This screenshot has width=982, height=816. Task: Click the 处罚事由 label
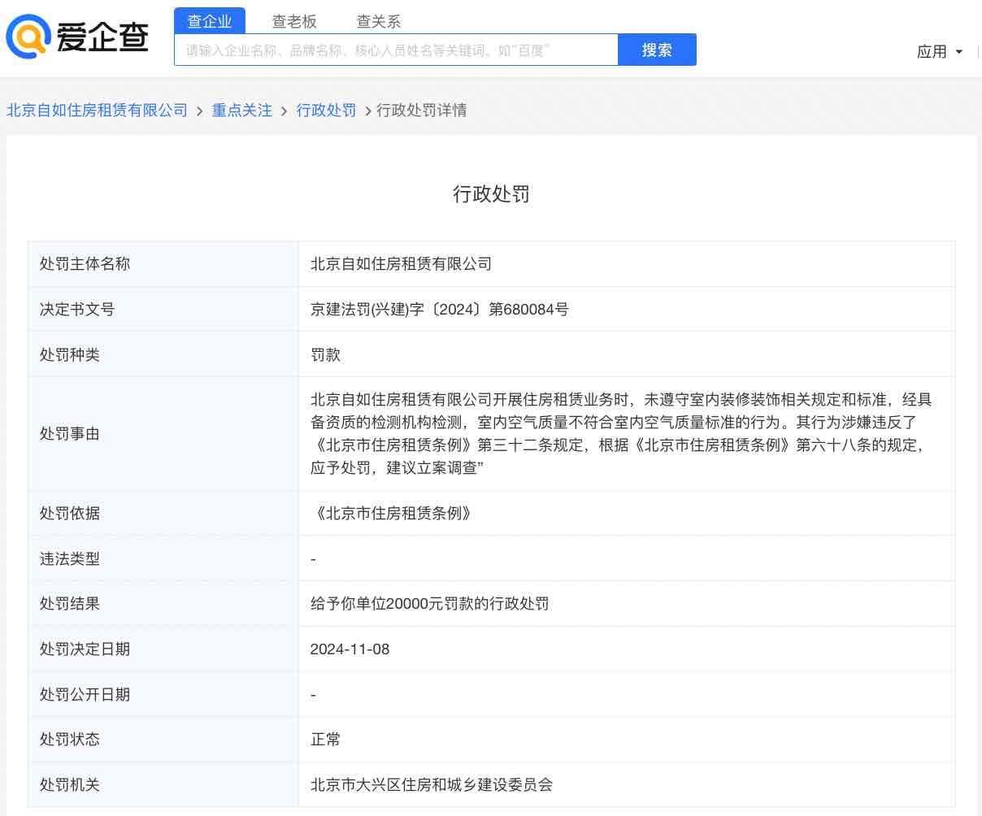click(x=70, y=433)
